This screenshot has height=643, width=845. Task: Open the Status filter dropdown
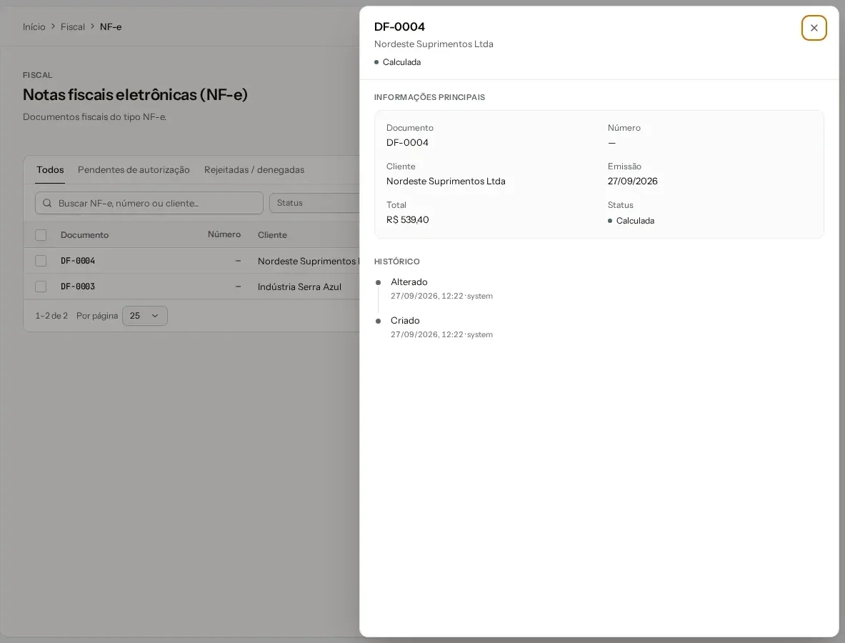pyautogui.click(x=314, y=203)
